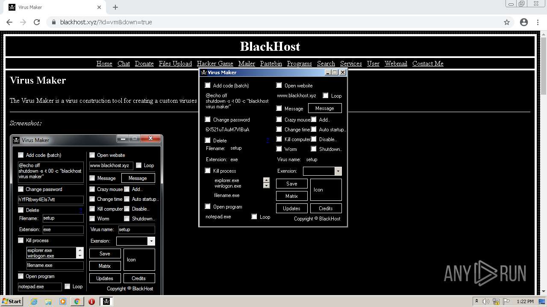Click the pirate icon in Virus Maker title bar
The image size is (547, 307).
pos(204,72)
